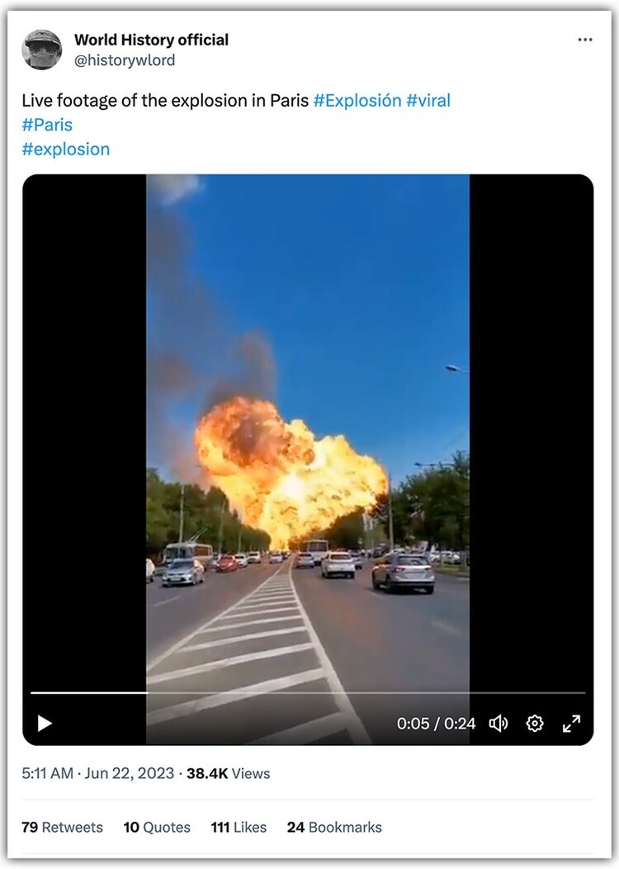
Task: Open the lowercase #explosion hashtag
Action: click(66, 149)
